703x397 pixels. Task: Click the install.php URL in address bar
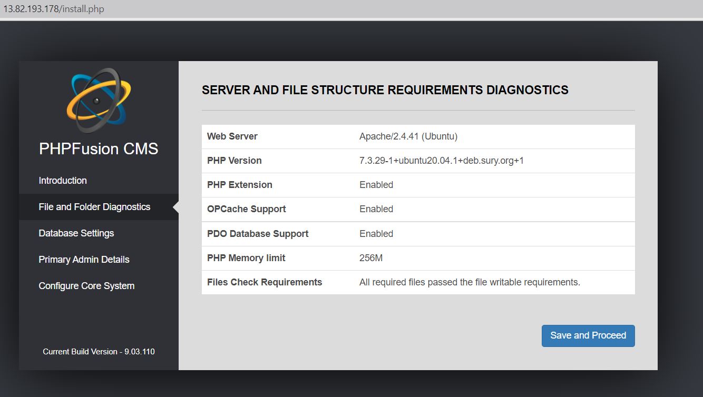click(54, 9)
